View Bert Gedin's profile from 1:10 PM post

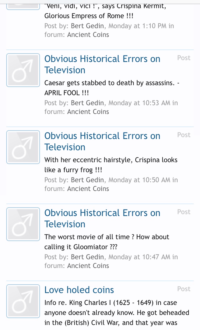pos(87,26)
